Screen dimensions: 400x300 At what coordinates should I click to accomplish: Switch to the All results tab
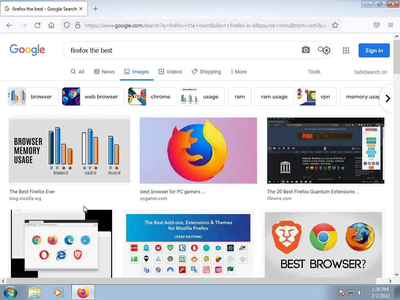coord(78,72)
